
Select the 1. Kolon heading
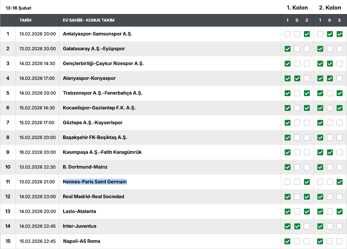[x=297, y=8]
